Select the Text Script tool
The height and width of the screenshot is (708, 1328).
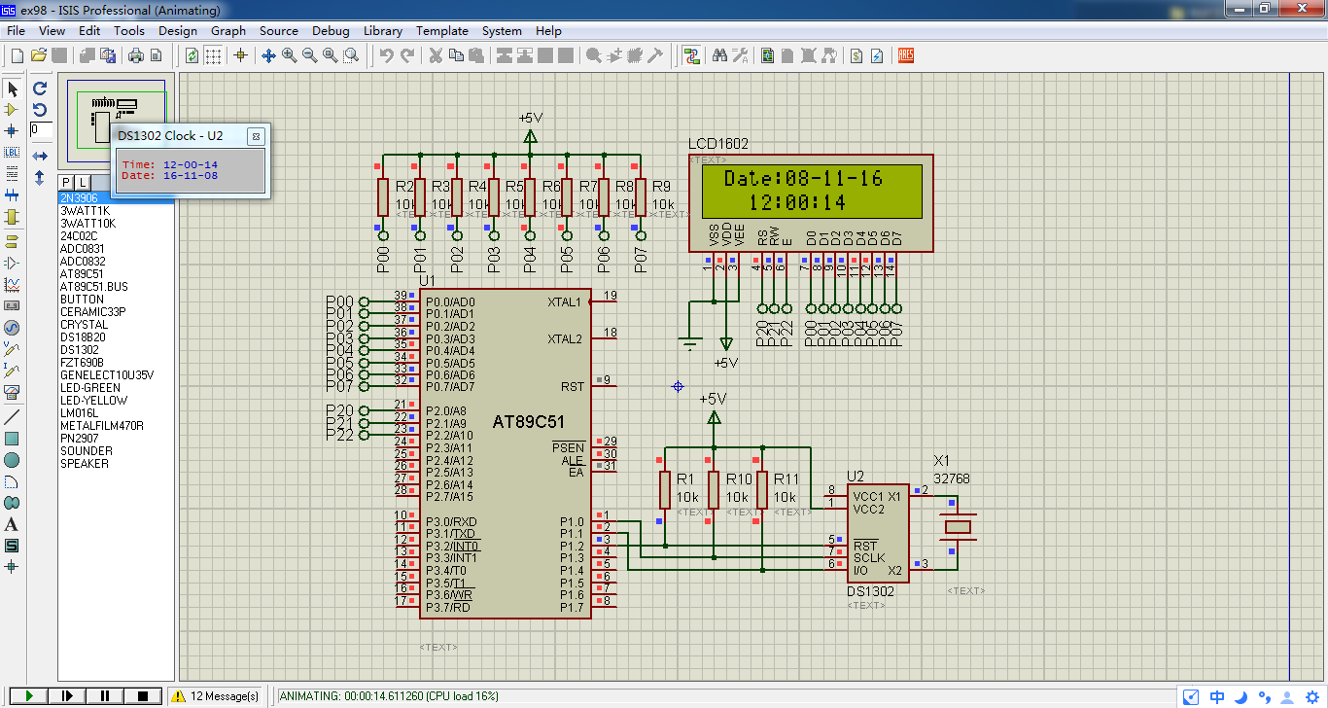coord(12,173)
